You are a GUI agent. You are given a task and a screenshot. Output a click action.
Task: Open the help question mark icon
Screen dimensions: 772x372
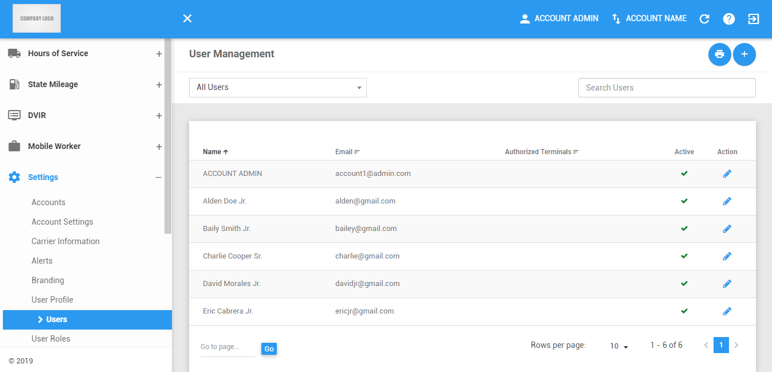[729, 19]
